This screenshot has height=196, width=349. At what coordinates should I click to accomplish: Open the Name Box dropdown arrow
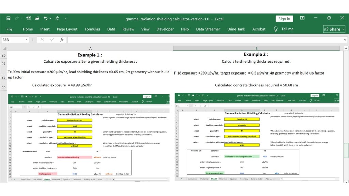(x=26, y=40)
